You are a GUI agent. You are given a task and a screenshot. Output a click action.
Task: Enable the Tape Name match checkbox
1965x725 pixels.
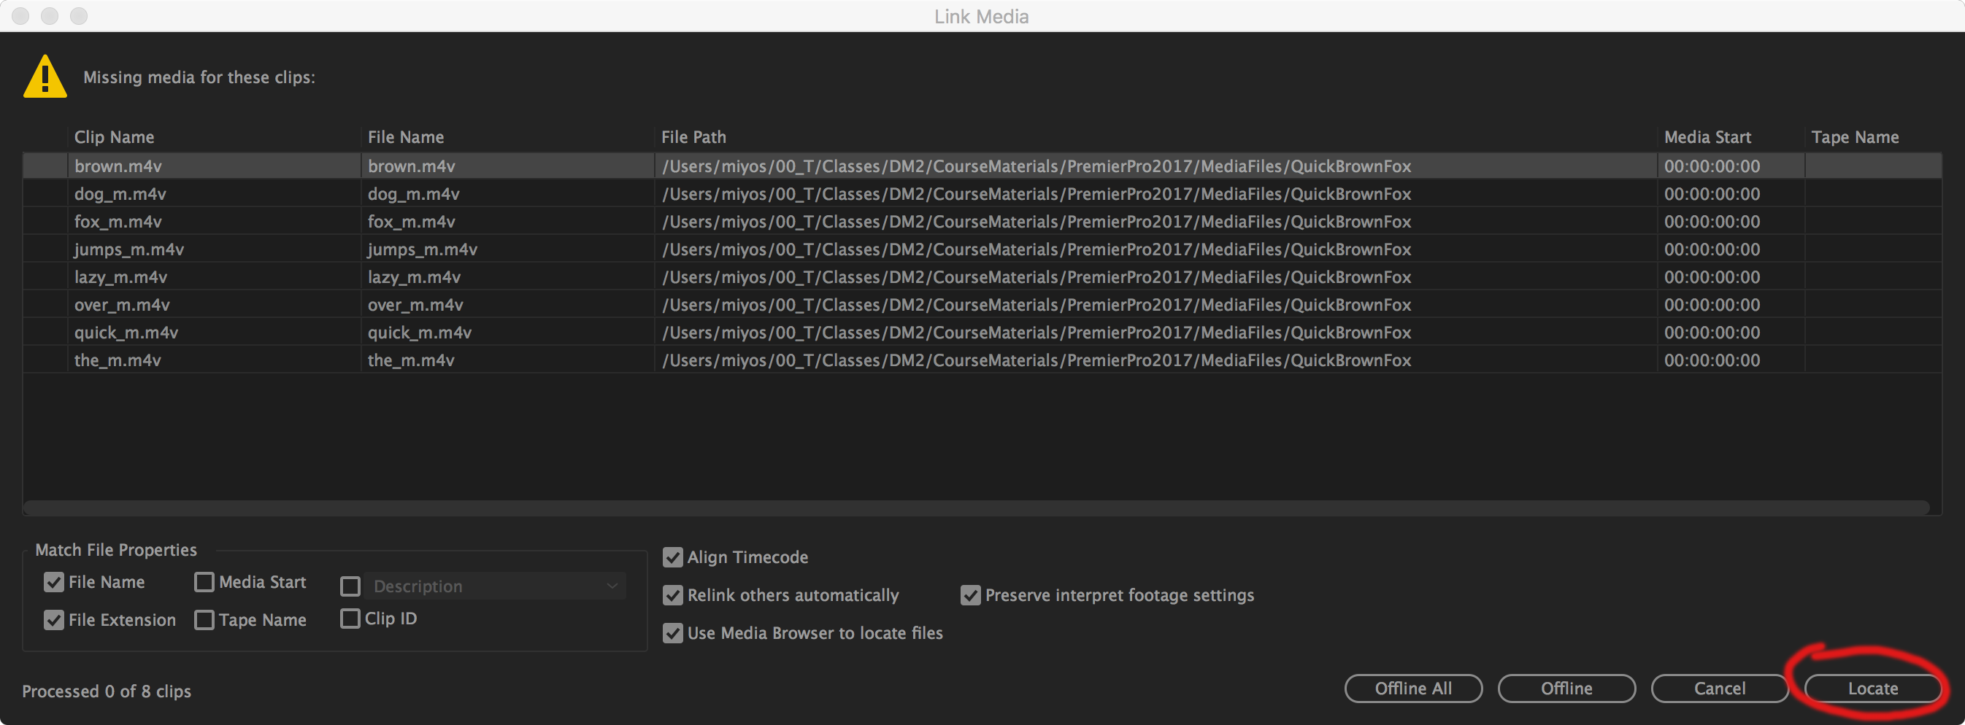pos(204,620)
